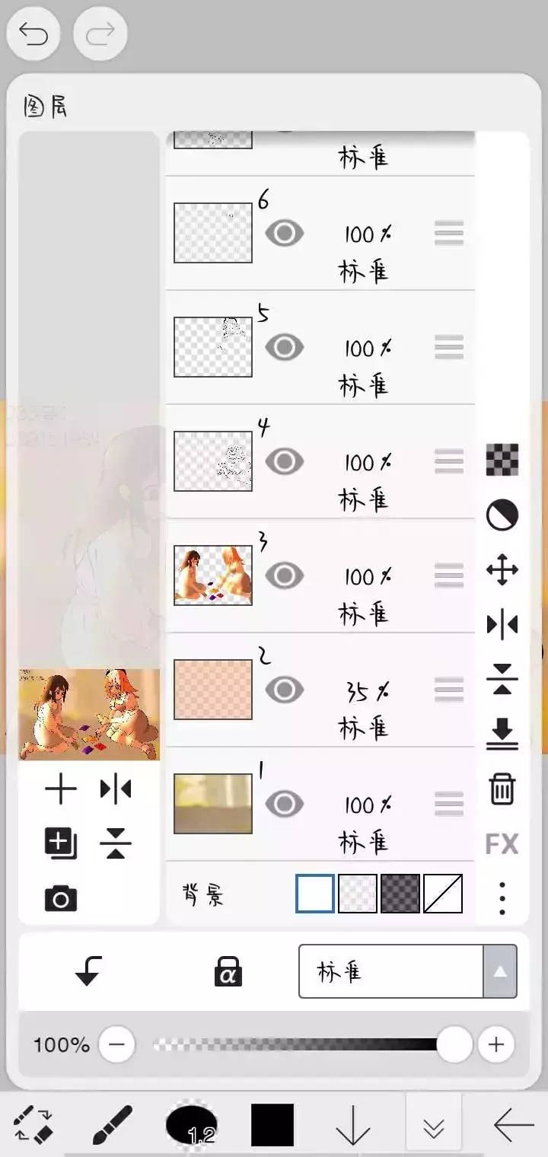Collapse panel with double chevron down
548x1157 pixels.
(x=434, y=1124)
